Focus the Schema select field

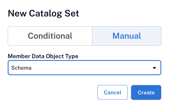(84, 68)
